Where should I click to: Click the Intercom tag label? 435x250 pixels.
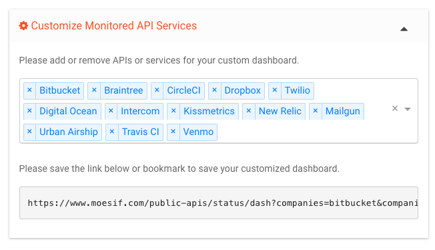coord(140,111)
